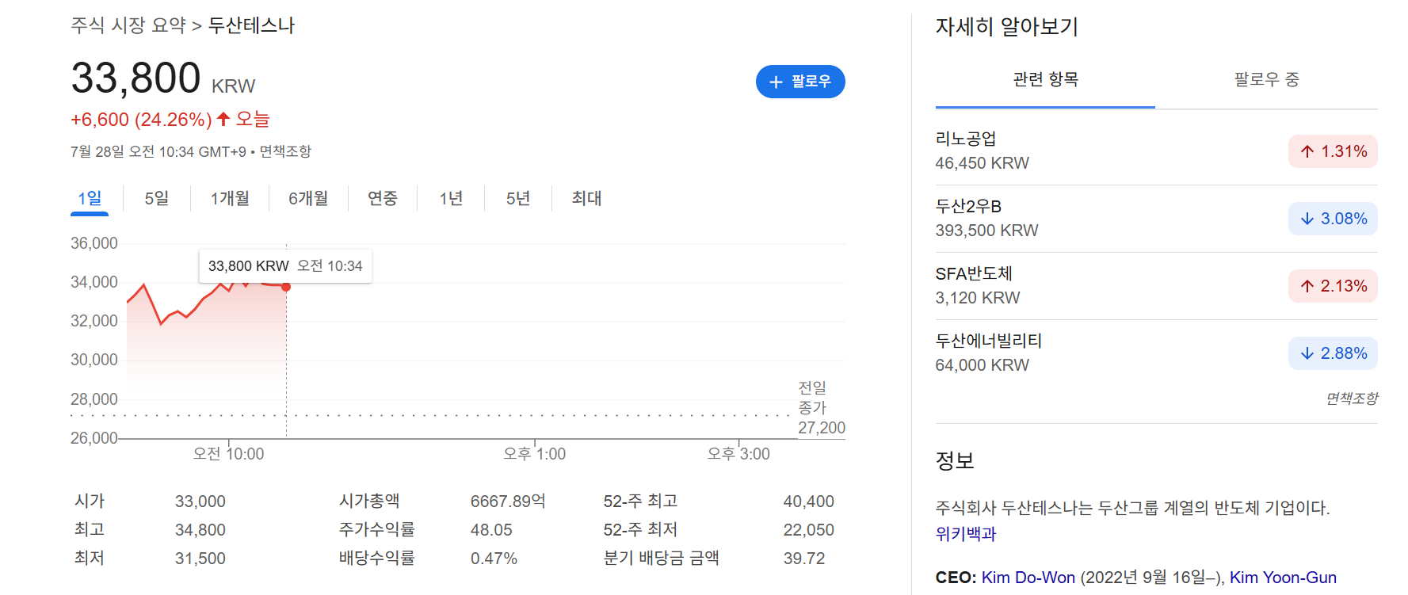Screen dimensions: 1408x595
Task: Click the 3.08% down-change badge
Action: (x=1333, y=219)
